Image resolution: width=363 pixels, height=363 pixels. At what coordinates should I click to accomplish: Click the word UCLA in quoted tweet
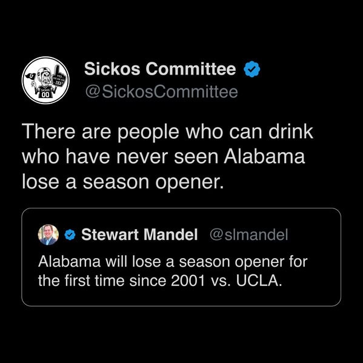pos(259,281)
